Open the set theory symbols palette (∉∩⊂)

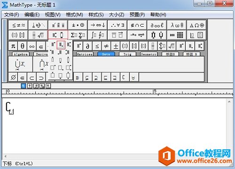coord(137,25)
